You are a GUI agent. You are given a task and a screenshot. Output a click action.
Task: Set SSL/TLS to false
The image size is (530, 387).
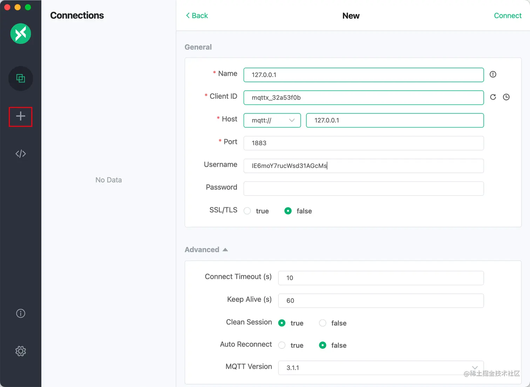pyautogui.click(x=288, y=211)
